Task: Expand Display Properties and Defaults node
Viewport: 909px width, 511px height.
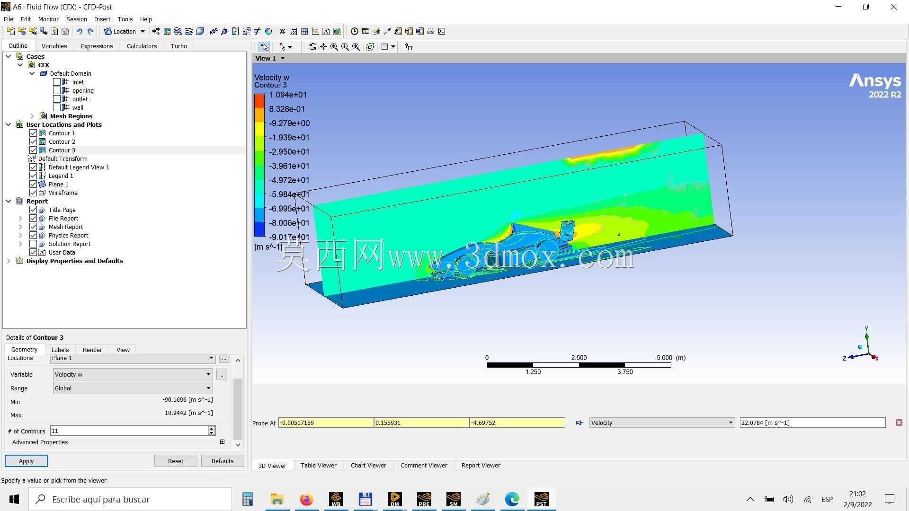Action: 9,261
